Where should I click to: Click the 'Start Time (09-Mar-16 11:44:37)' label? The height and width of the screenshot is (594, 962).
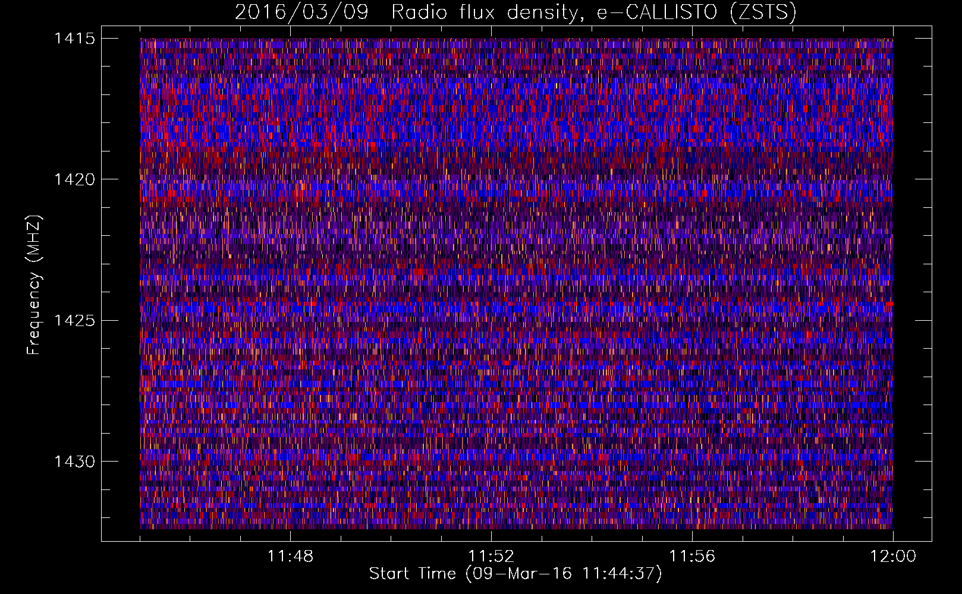click(515, 574)
